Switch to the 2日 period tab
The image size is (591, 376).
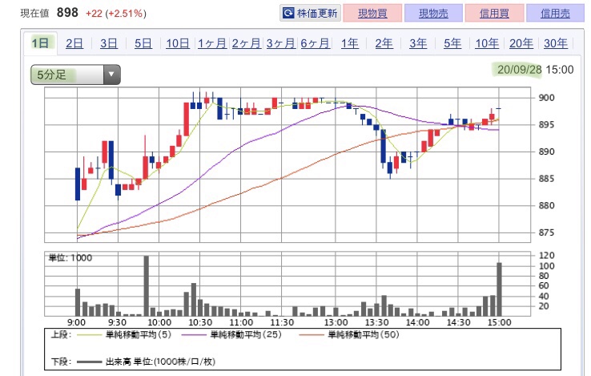74,43
